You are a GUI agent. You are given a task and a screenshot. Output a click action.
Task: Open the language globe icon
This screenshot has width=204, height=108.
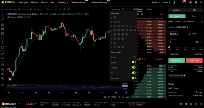196,2
